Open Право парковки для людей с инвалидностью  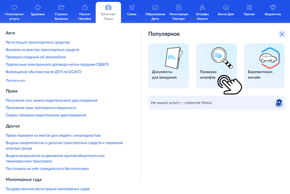pyautogui.click(x=53, y=135)
